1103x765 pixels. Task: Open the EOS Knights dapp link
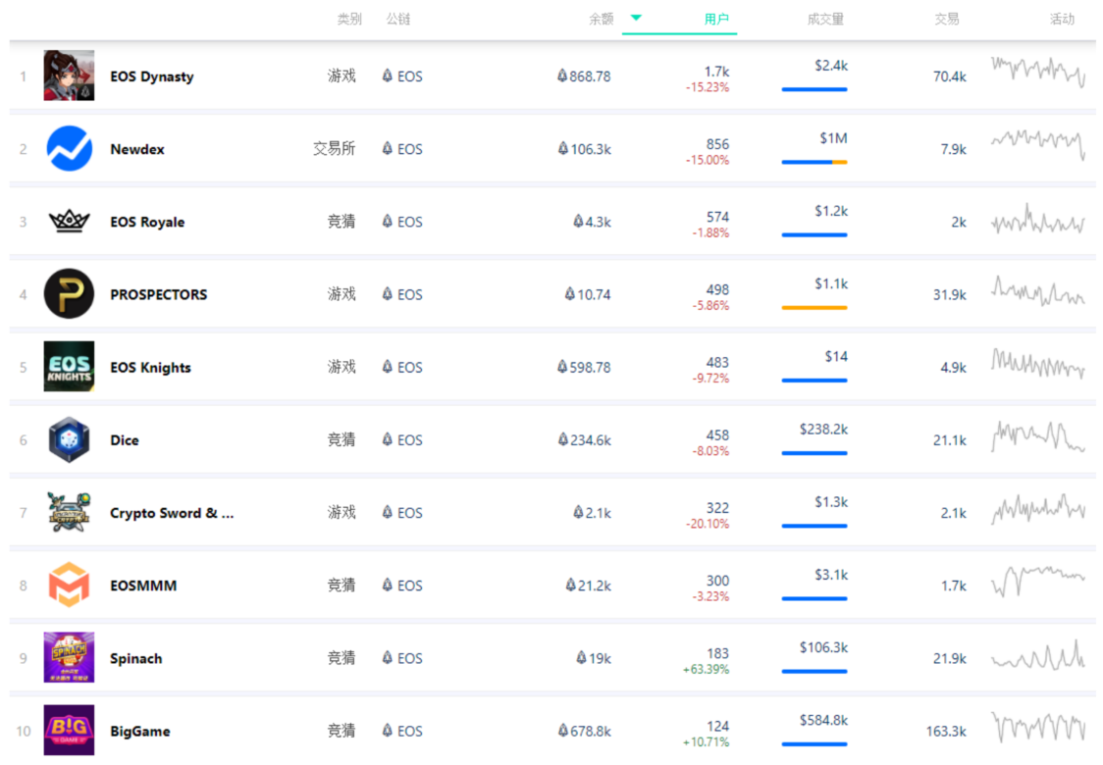point(150,368)
